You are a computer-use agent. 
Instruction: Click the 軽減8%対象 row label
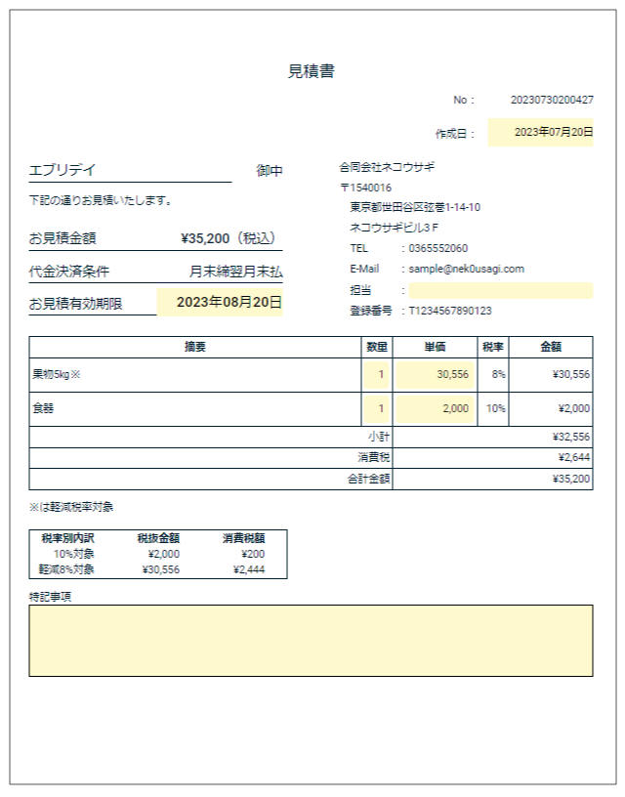click(66, 569)
